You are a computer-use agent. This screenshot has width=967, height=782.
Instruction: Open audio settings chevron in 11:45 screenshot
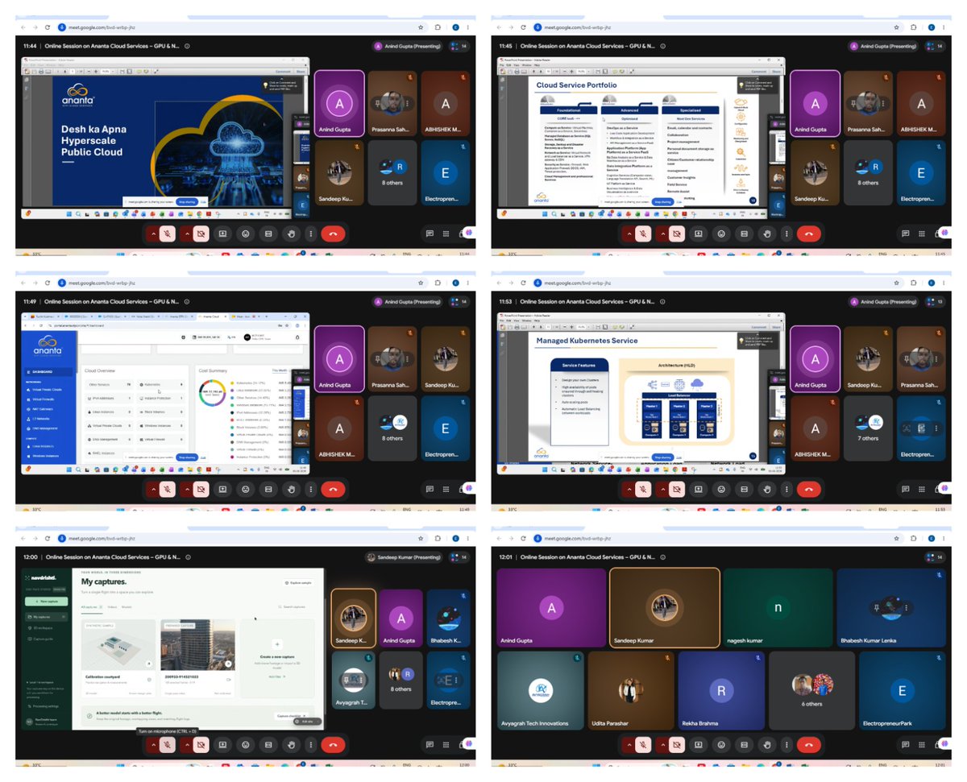628,234
